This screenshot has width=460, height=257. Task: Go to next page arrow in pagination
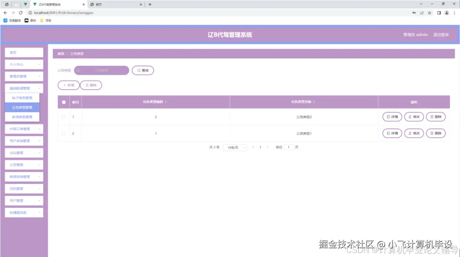[x=267, y=147]
